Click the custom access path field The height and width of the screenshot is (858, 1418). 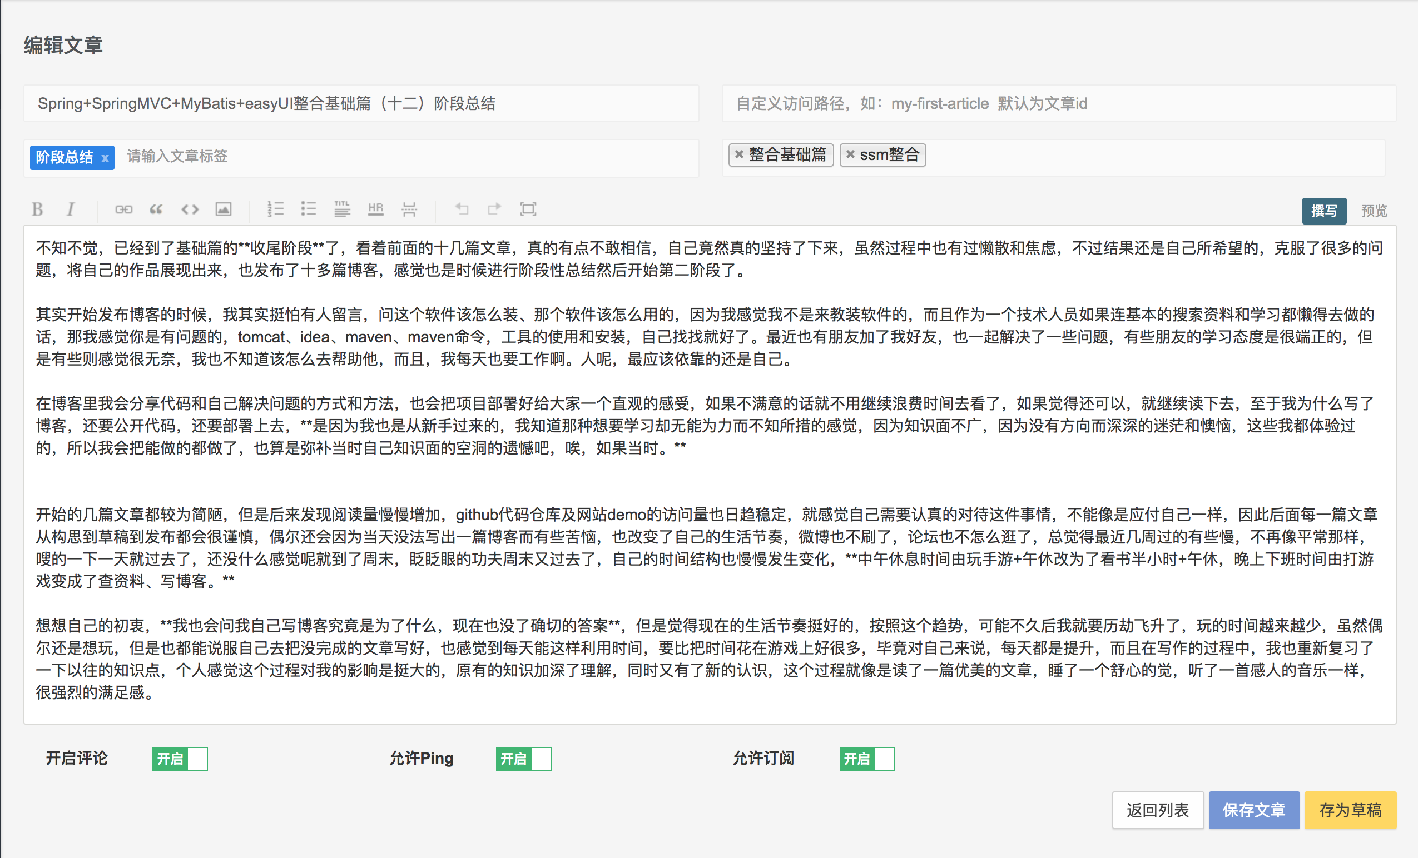tap(1058, 103)
